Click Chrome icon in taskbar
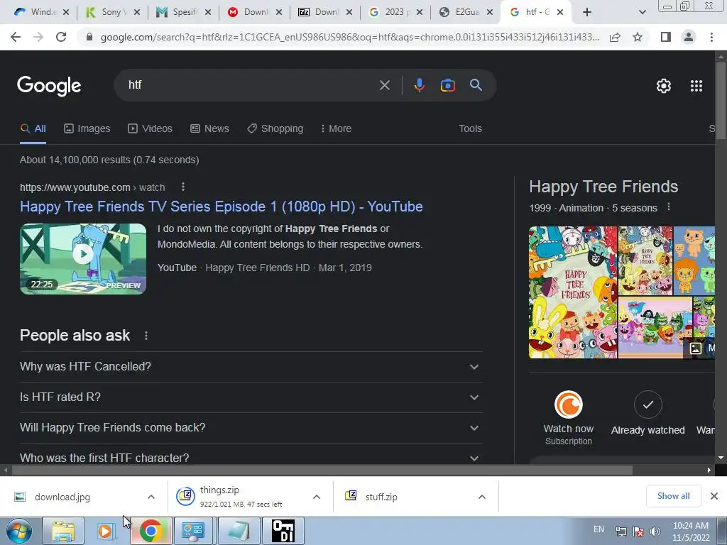Image resolution: width=727 pixels, height=545 pixels. point(151,531)
